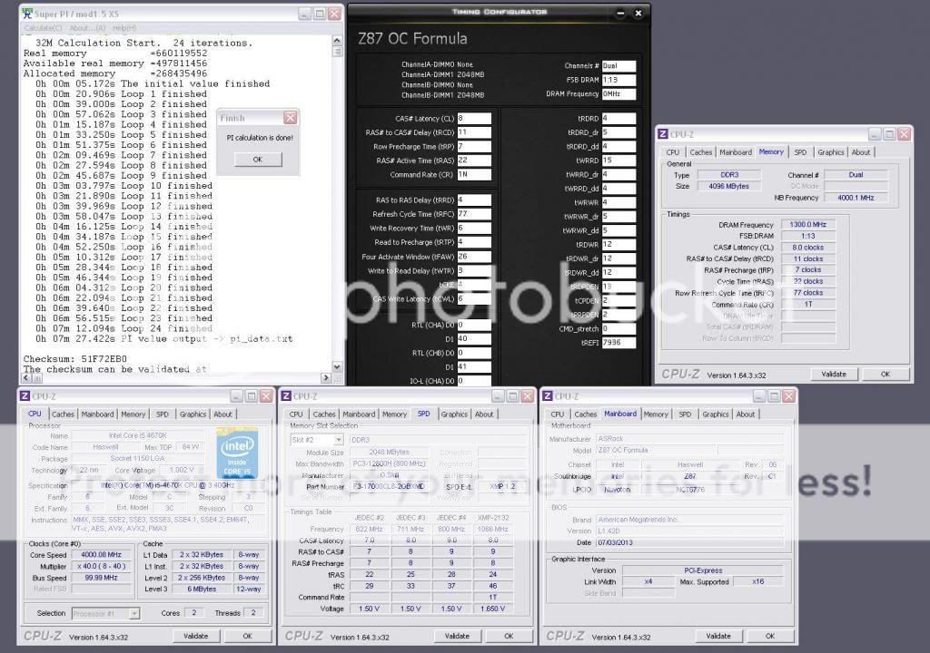
Task: Click the Refresh Cycle Time (tRFC) field
Action: click(473, 214)
